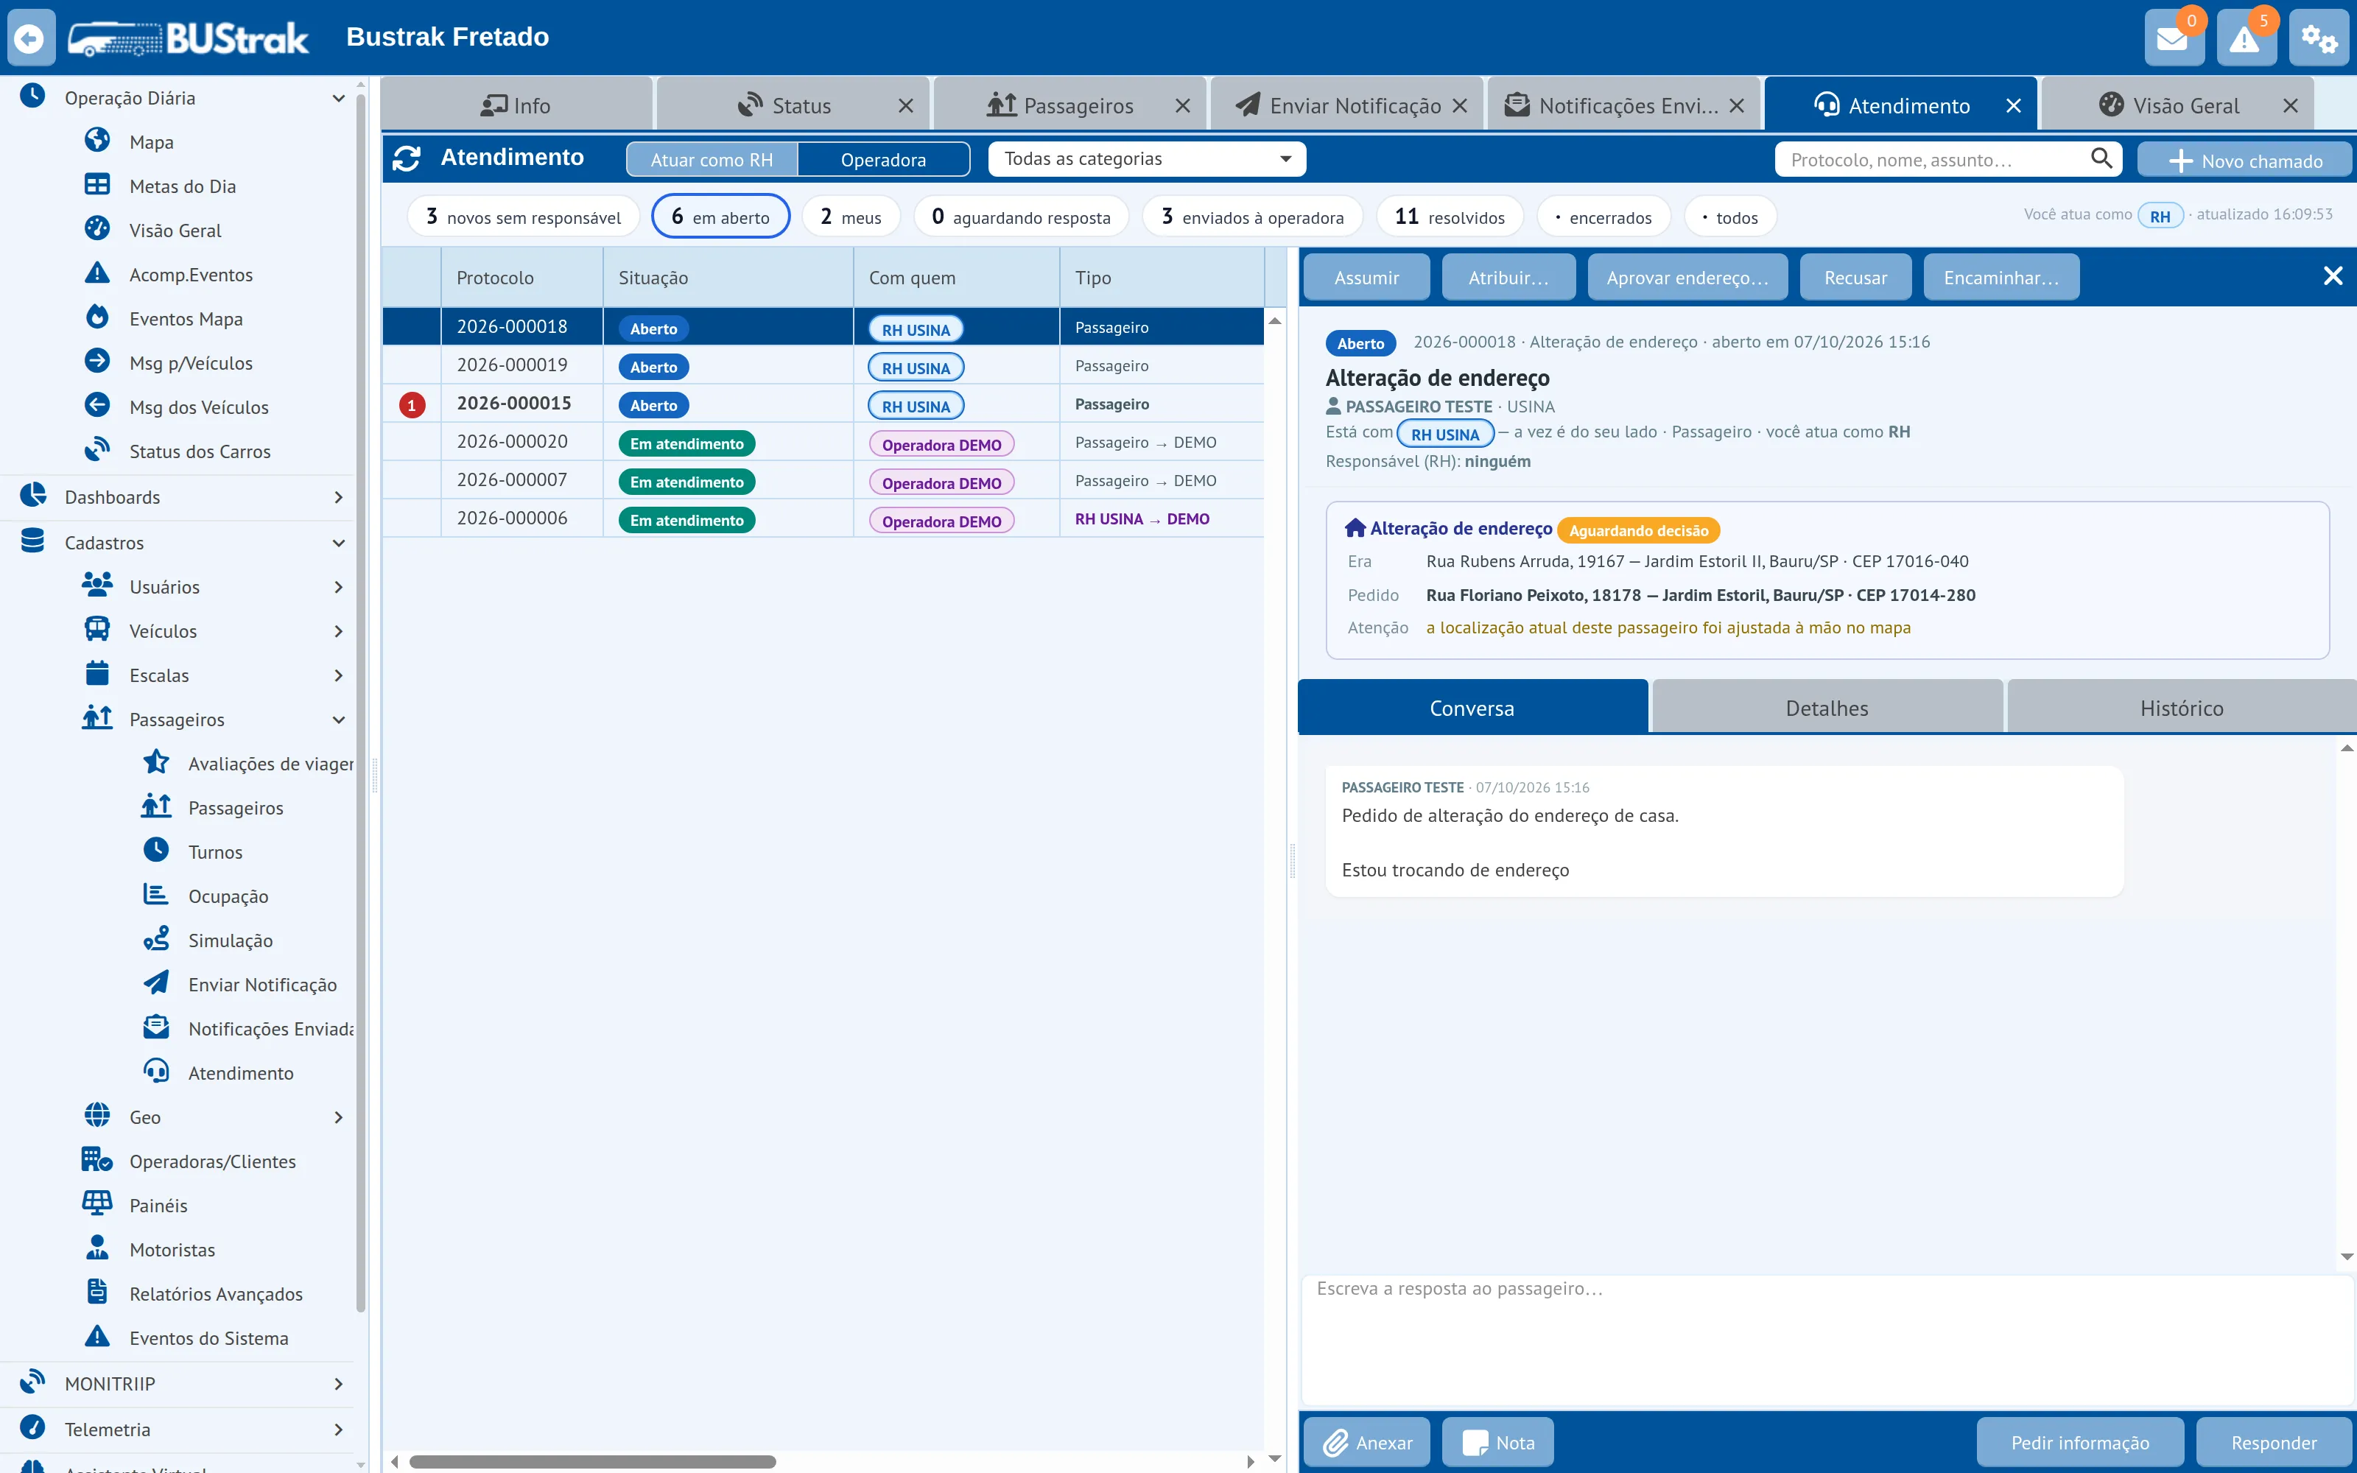This screenshot has width=2357, height=1473.
Task: Select Atuar como RH toggle
Action: pyautogui.click(x=711, y=159)
